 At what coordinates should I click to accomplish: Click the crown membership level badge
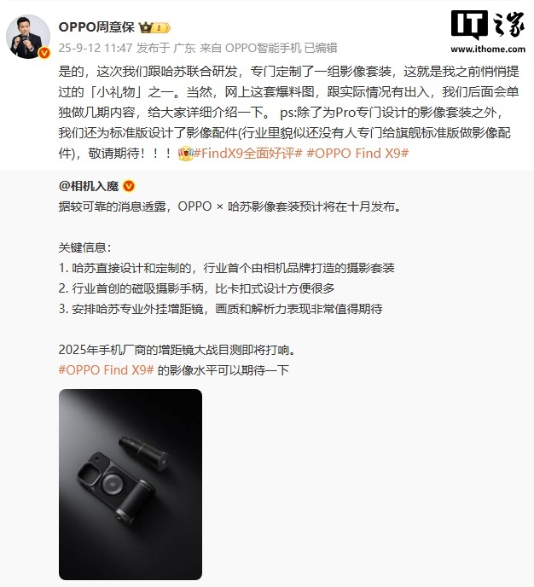coord(154,27)
